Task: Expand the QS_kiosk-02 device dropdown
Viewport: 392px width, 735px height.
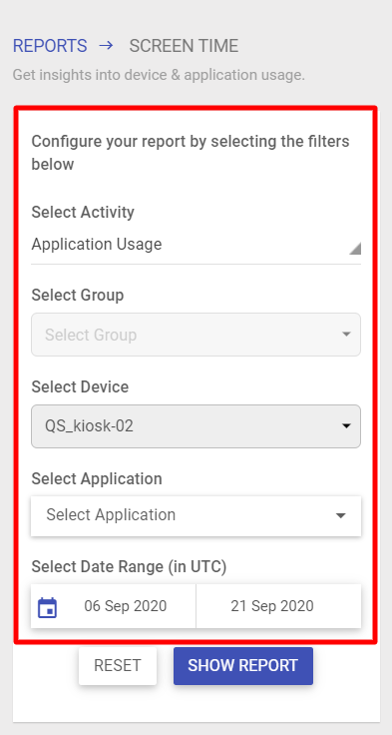Action: tap(196, 426)
